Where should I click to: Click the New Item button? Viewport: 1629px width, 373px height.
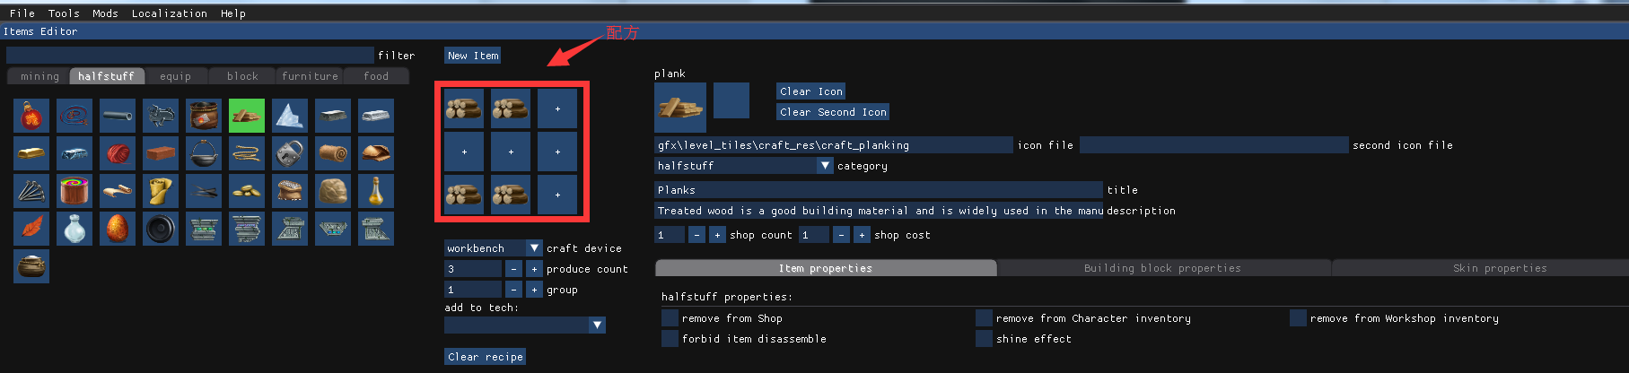click(x=473, y=55)
